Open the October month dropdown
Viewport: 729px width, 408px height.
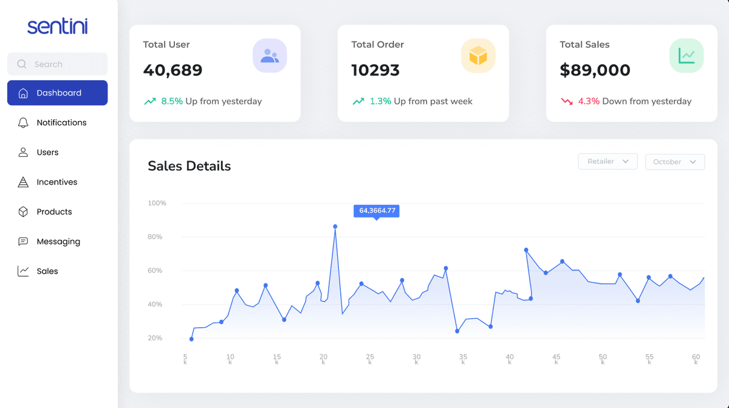(x=675, y=162)
